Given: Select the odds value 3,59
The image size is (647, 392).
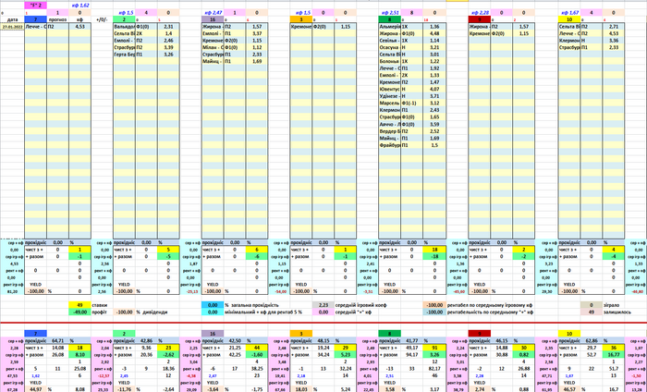Looking at the screenshot, I should (434, 124).
